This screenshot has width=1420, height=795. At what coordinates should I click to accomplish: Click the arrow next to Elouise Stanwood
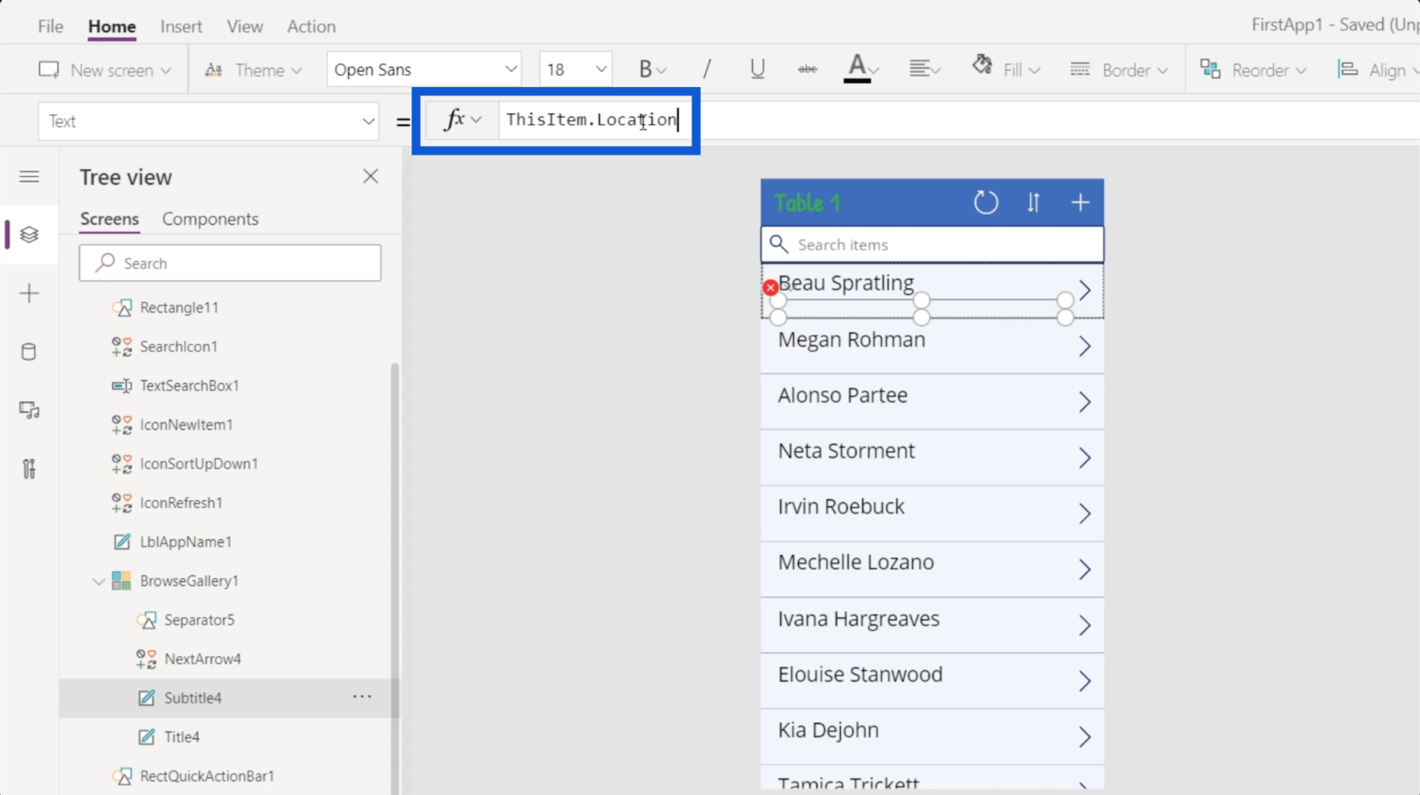click(1084, 681)
